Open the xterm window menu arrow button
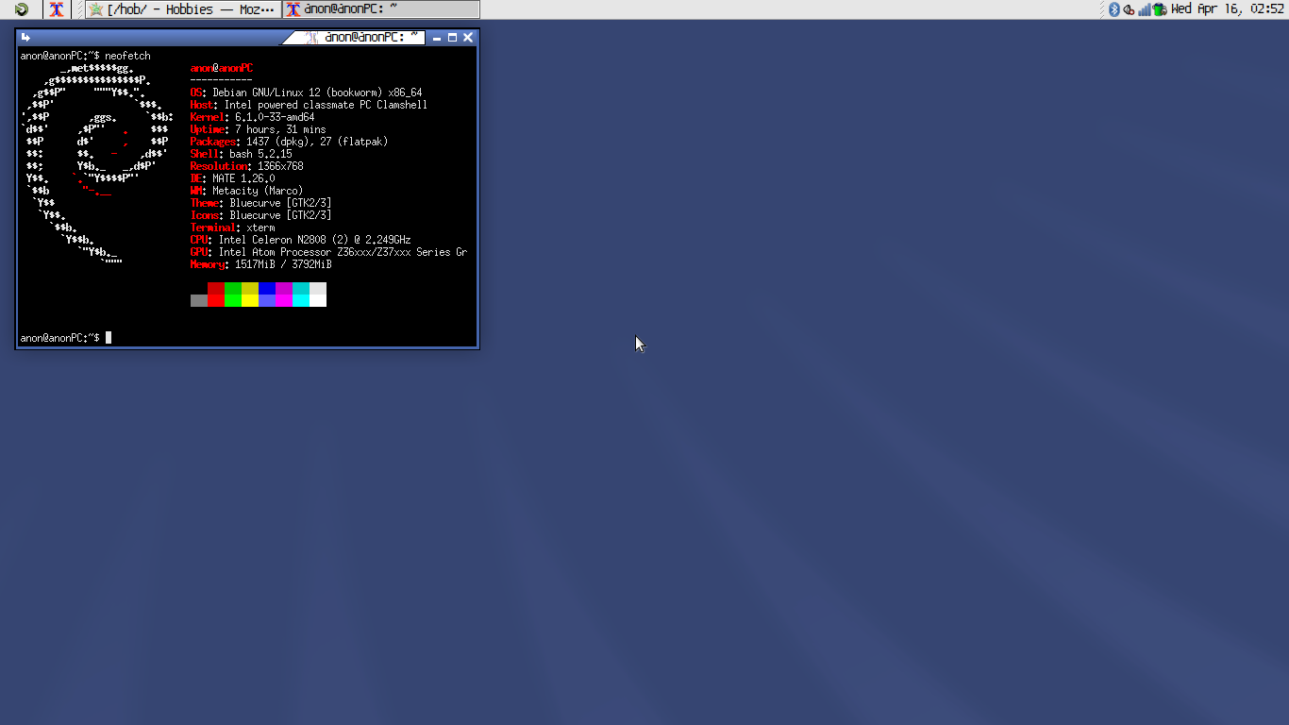The height and width of the screenshot is (725, 1289). (x=26, y=38)
